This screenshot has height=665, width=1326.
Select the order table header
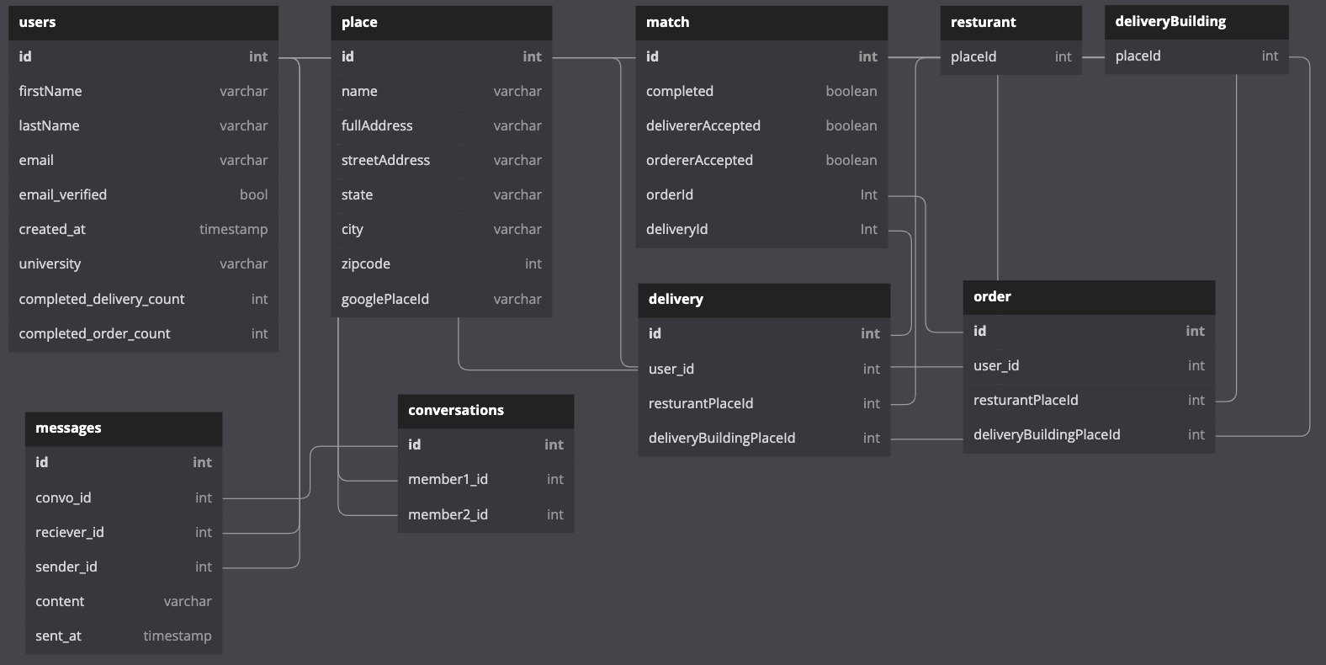[x=1089, y=297]
